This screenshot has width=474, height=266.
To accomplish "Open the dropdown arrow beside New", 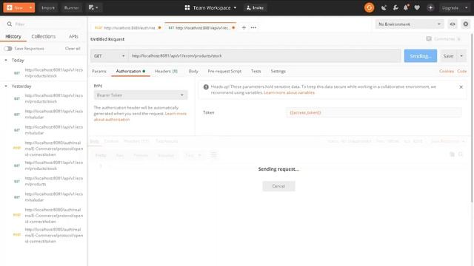I will 30,7.
